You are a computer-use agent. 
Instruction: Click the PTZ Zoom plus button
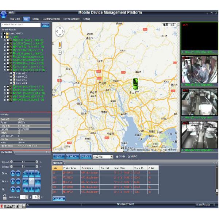12,173
